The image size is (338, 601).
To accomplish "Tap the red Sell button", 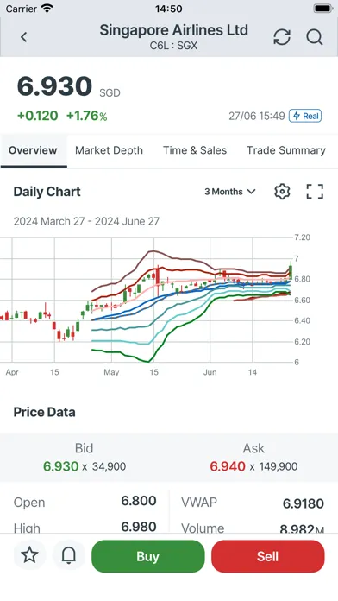I will pyautogui.click(x=268, y=556).
